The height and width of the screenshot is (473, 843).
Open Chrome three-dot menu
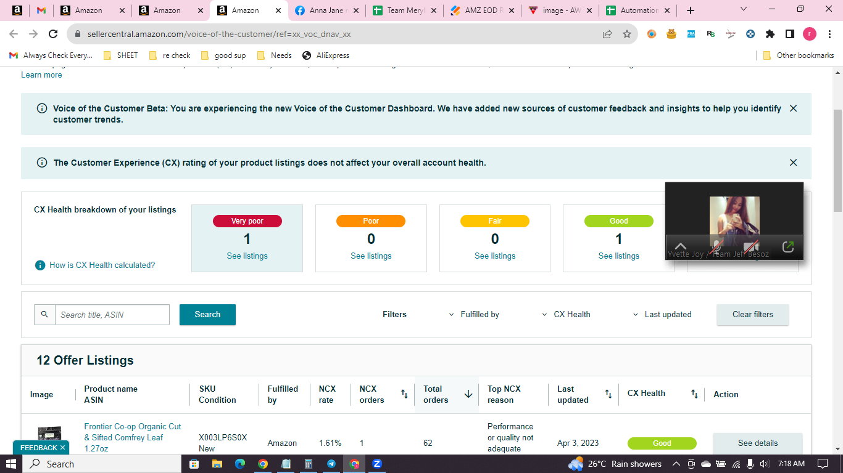(829, 34)
